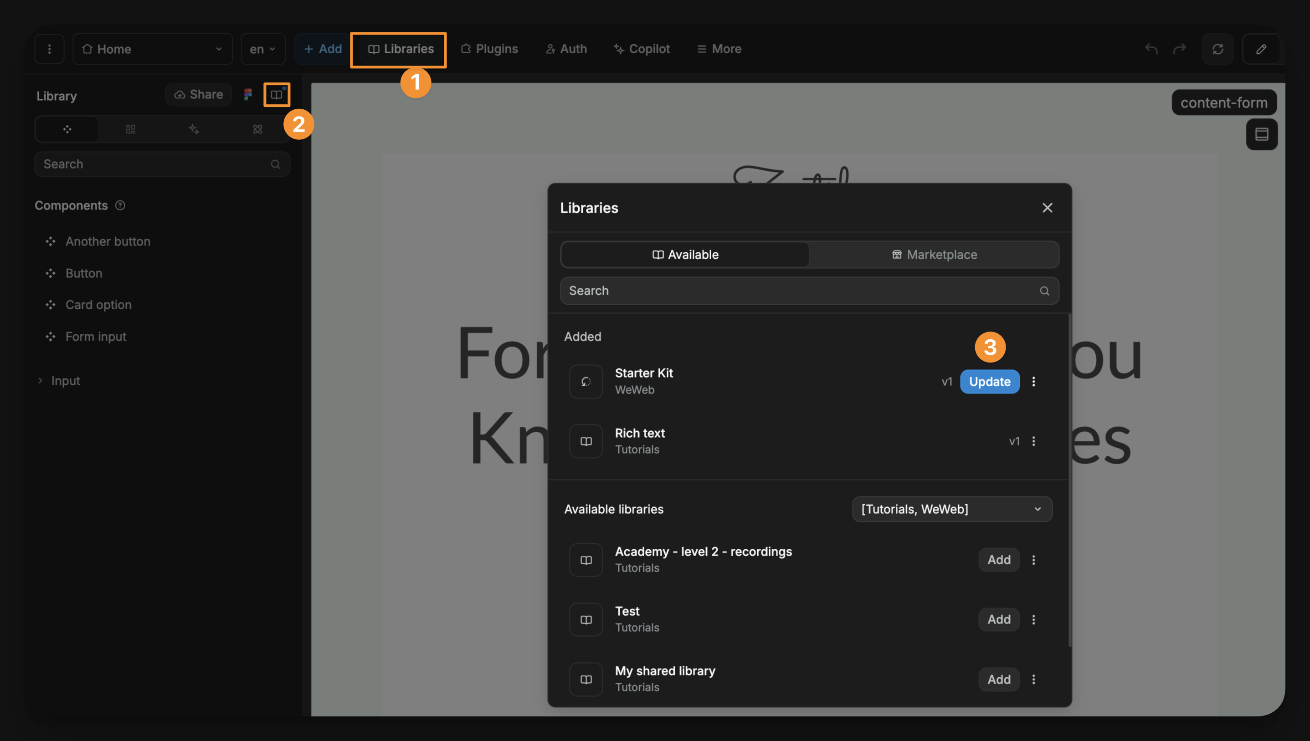The image size is (1310, 741).
Task: Update the Starter Kit library
Action: point(989,381)
